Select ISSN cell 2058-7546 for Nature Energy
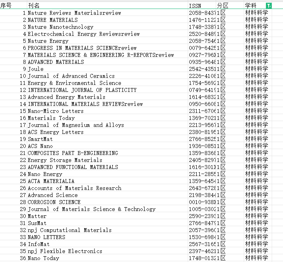 [202, 41]
